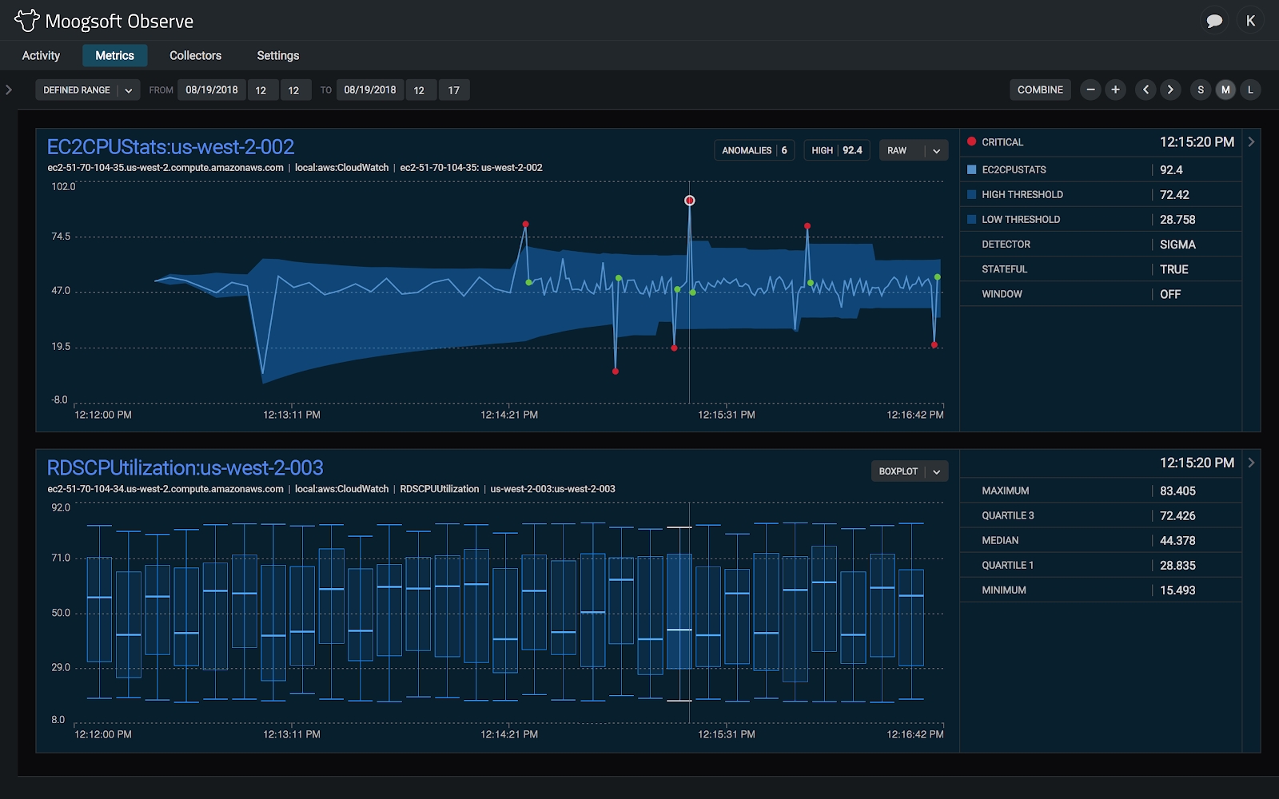Edit the FROM date field 08/19/2018

(211, 89)
